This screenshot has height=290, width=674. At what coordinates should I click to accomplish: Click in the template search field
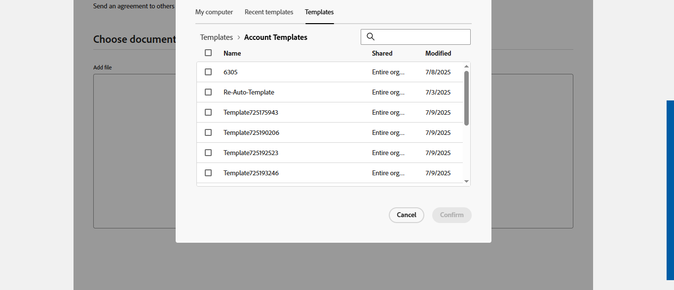point(422,37)
